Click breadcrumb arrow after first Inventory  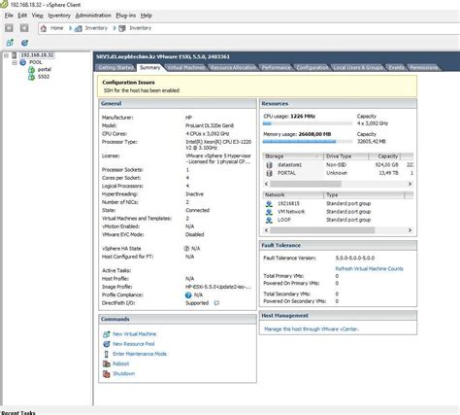pos(115,28)
